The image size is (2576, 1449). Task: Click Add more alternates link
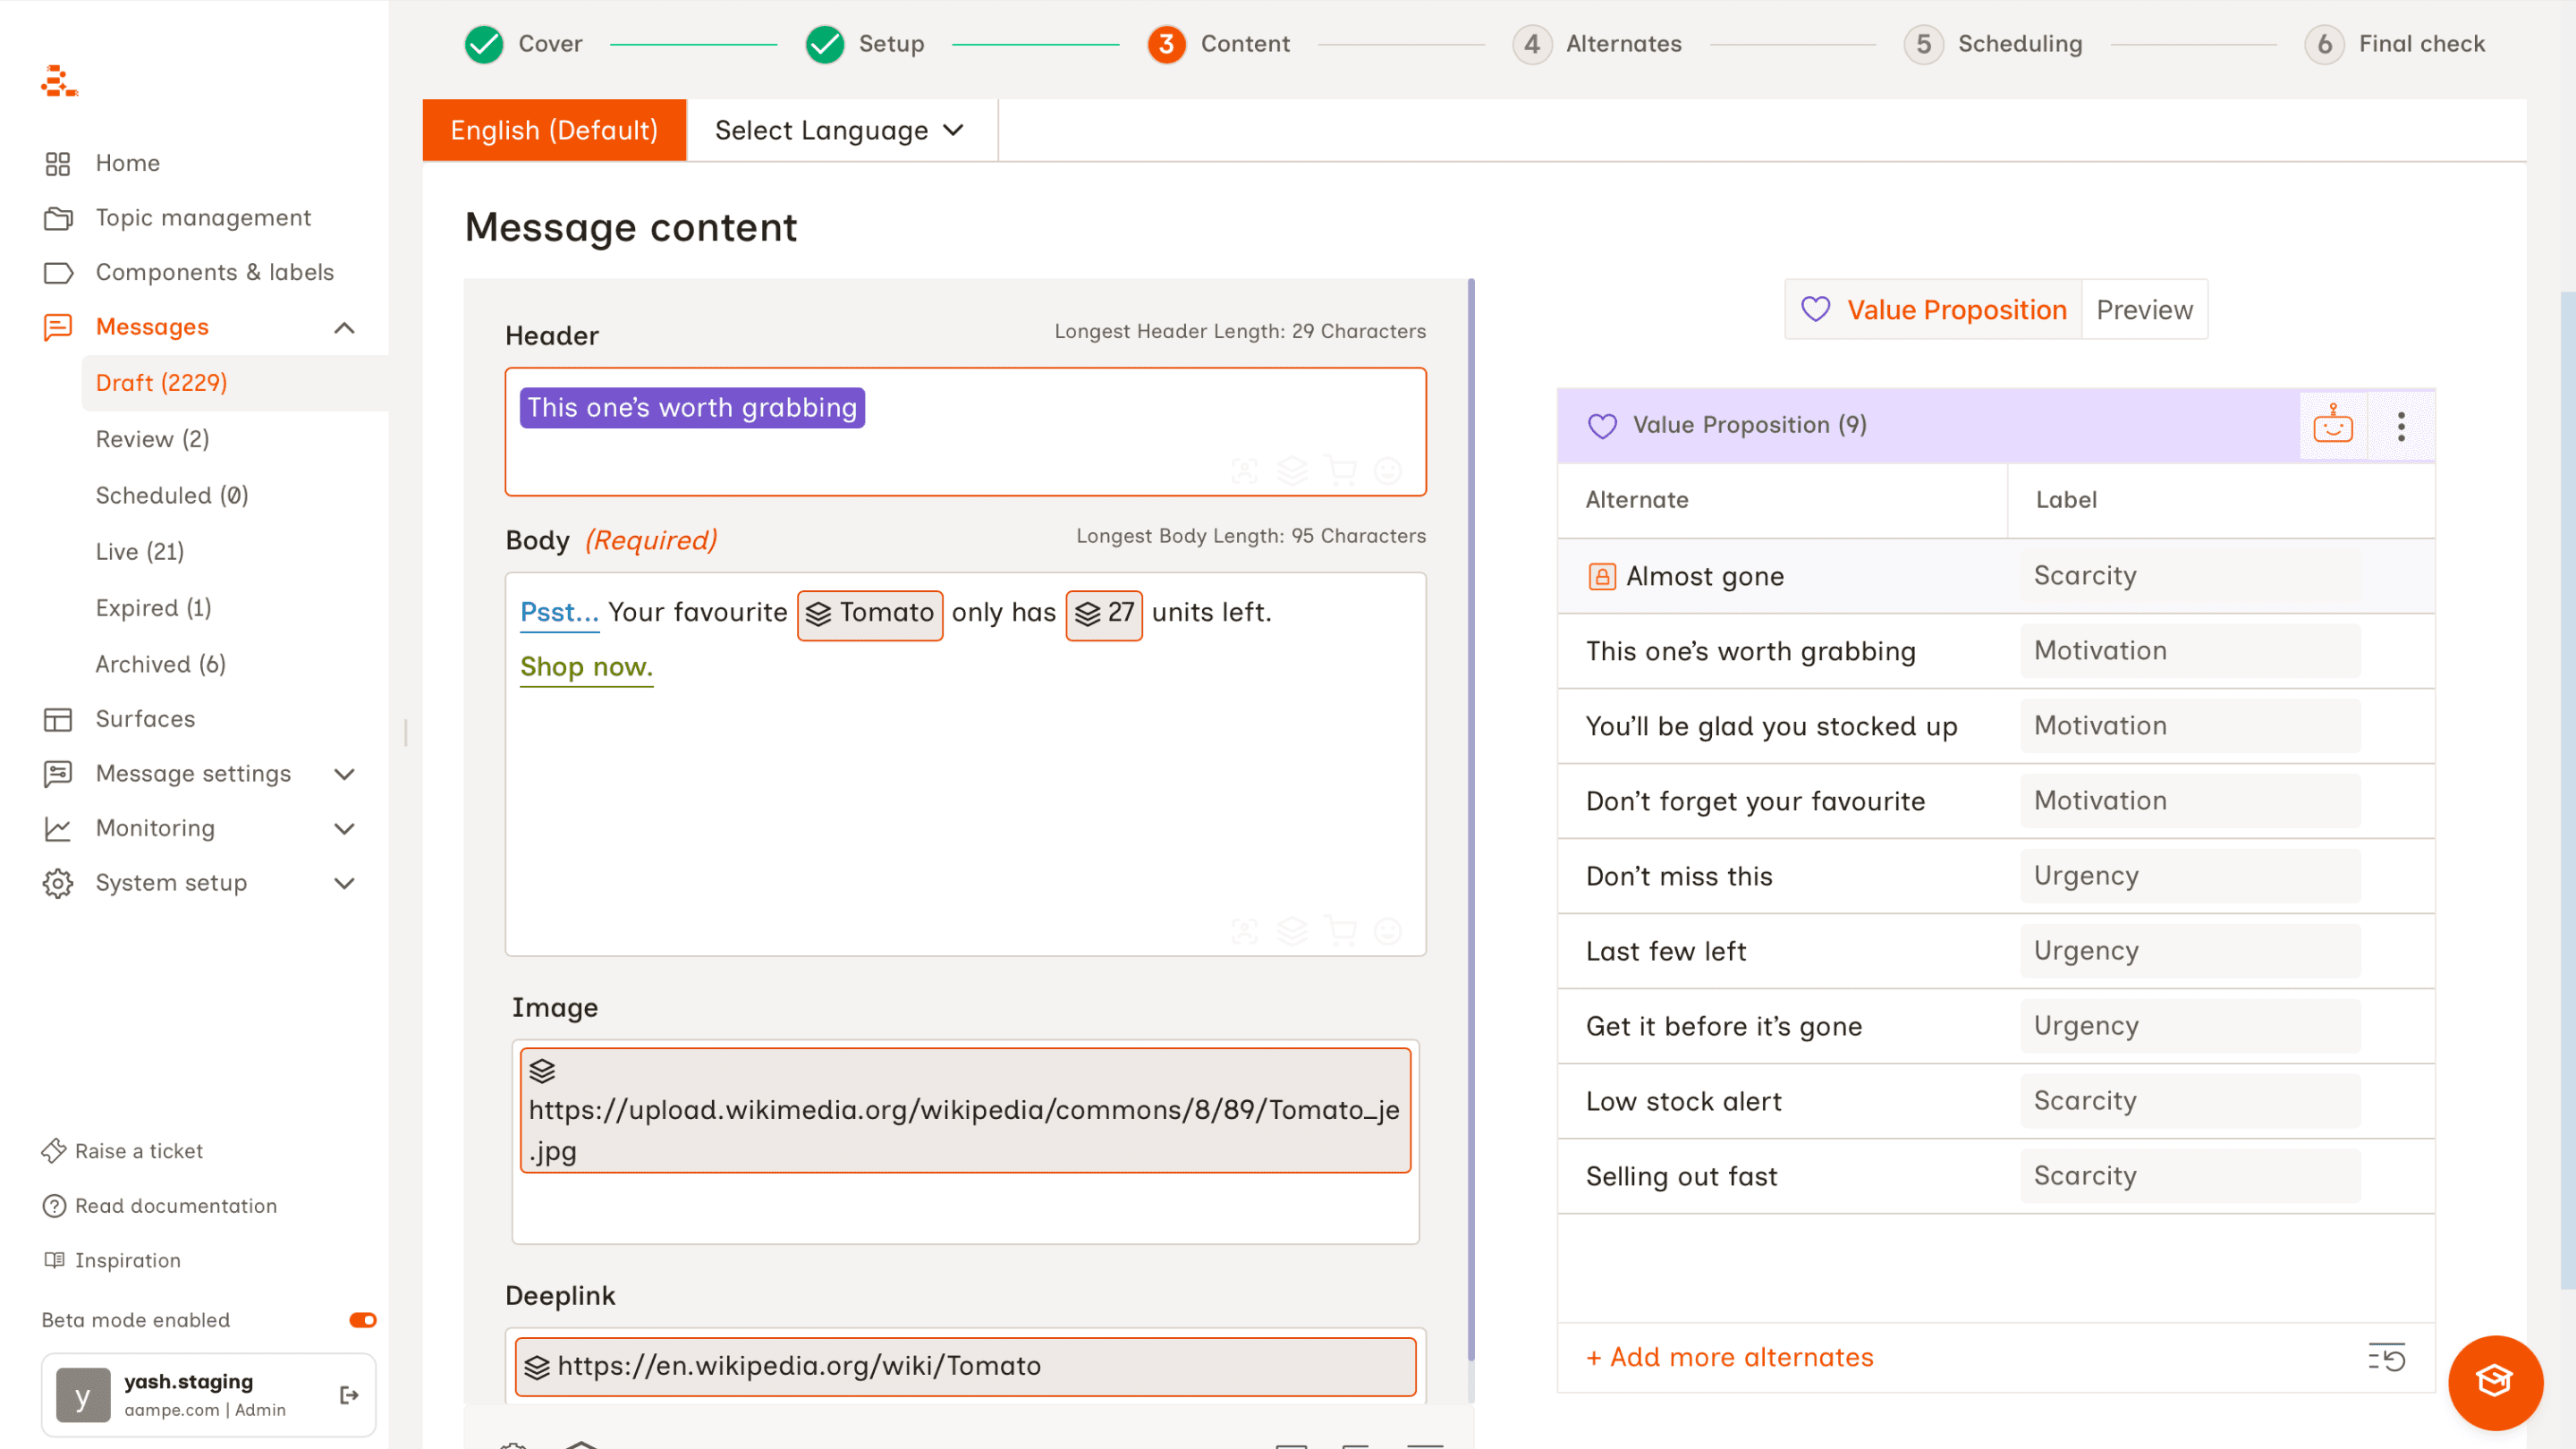pos(1729,1357)
